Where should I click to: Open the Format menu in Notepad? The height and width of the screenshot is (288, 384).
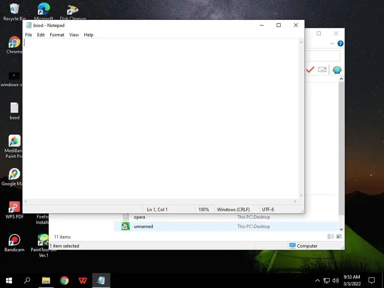(x=57, y=35)
